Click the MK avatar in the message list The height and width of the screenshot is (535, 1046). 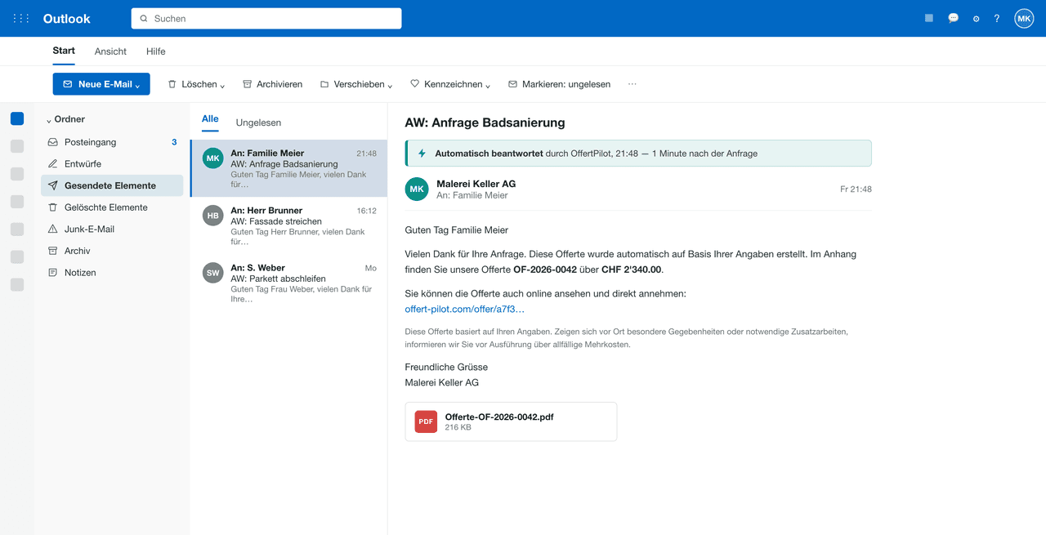click(x=212, y=158)
